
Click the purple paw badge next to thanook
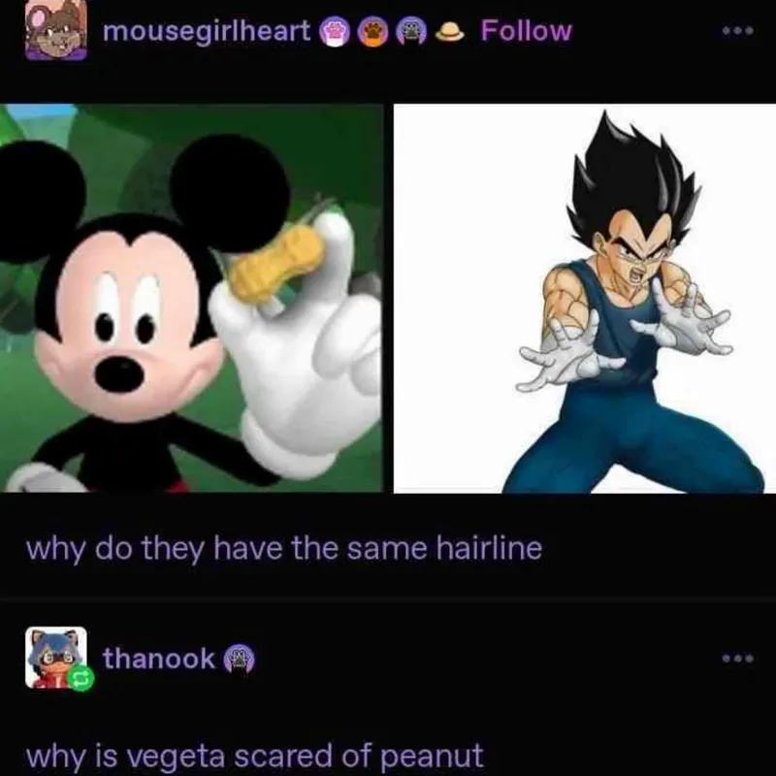click(x=240, y=659)
